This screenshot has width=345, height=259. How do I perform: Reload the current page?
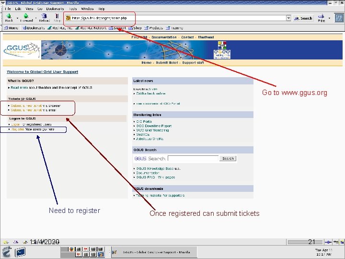click(x=44, y=18)
